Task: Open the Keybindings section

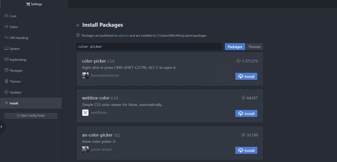Action: pyautogui.click(x=31, y=60)
